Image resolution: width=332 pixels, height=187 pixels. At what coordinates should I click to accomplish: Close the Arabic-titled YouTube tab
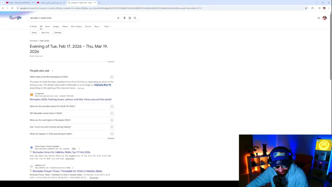(x=64, y=3)
